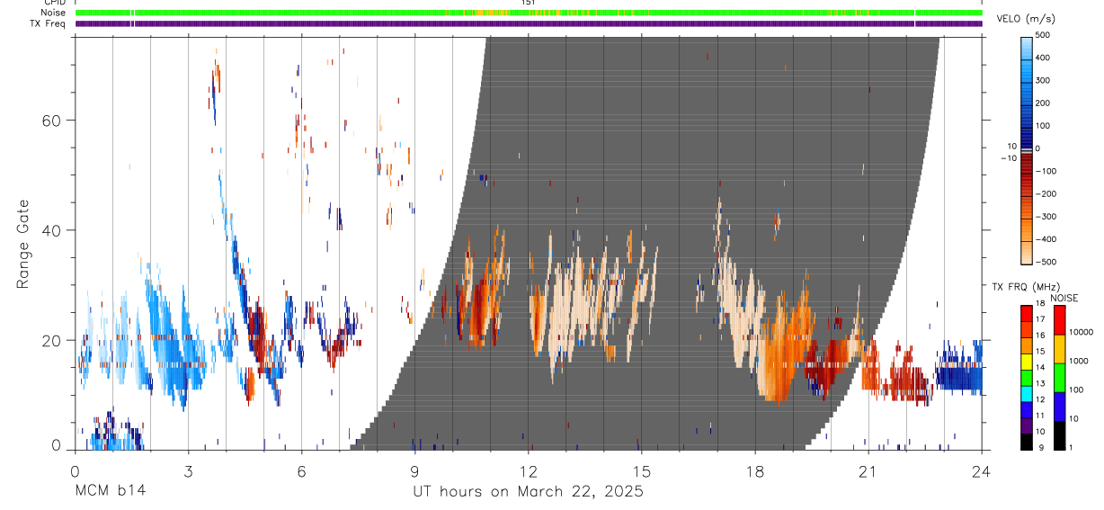The height and width of the screenshot is (510, 1104).
Task: Click the green Noise strip above the plot
Action: pyautogui.click(x=529, y=13)
